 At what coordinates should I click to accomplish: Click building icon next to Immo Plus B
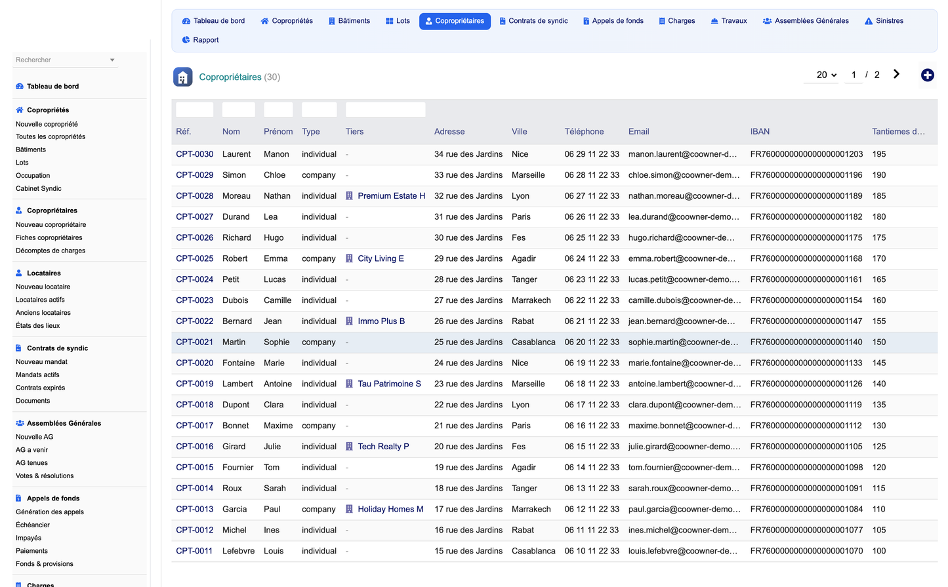pos(350,321)
